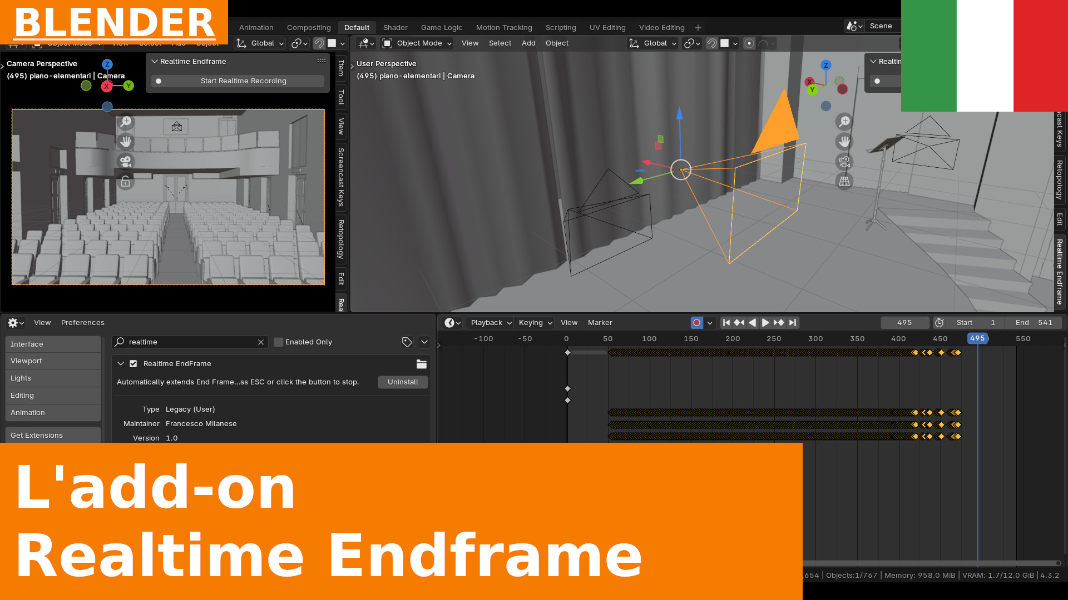The height and width of the screenshot is (600, 1068).
Task: Play animation in reverse
Action: pyautogui.click(x=753, y=323)
